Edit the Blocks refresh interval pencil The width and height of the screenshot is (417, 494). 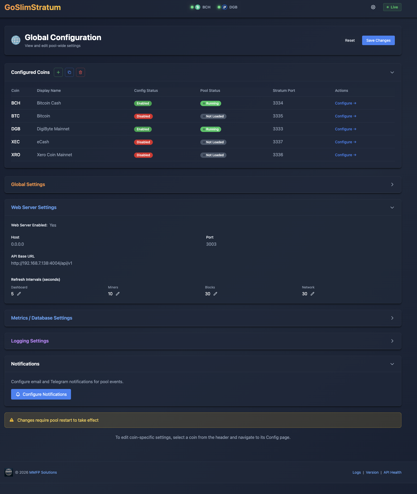click(215, 294)
